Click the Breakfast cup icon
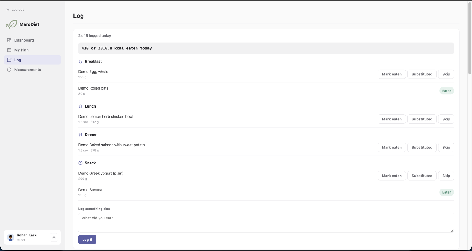This screenshot has width=472, height=251. (80, 62)
